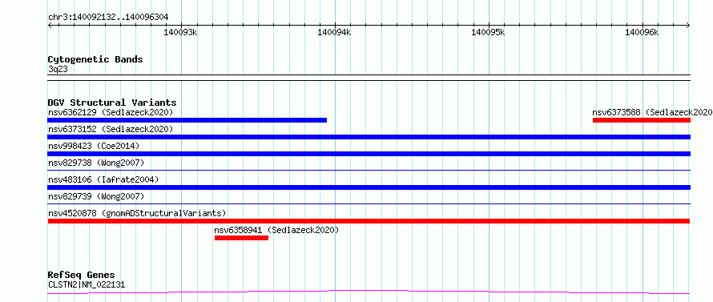This screenshot has width=713, height=302.
Task: Click the 140096k ruler marker
Action: [x=642, y=32]
